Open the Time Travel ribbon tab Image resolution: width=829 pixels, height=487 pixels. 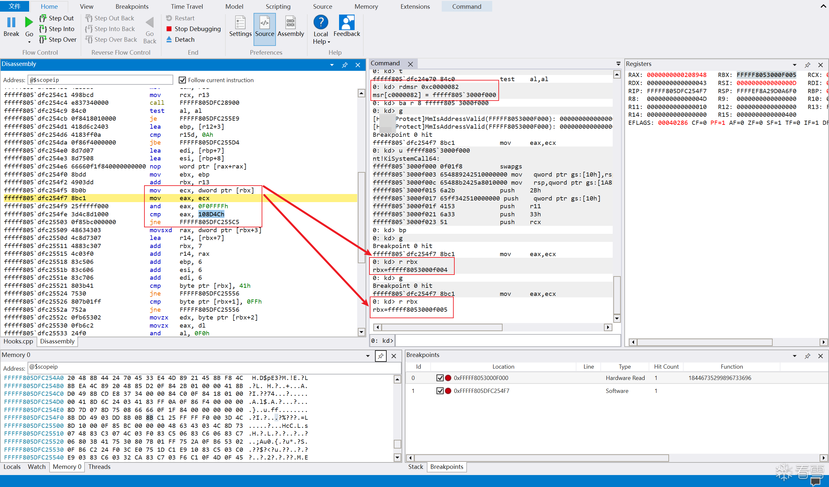click(x=187, y=6)
